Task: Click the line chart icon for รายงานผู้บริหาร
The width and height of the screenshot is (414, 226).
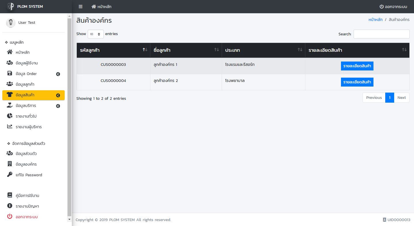Action: (x=10, y=127)
